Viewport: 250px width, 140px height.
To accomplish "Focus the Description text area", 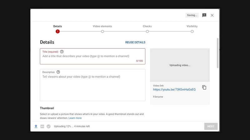I will point(92,85).
